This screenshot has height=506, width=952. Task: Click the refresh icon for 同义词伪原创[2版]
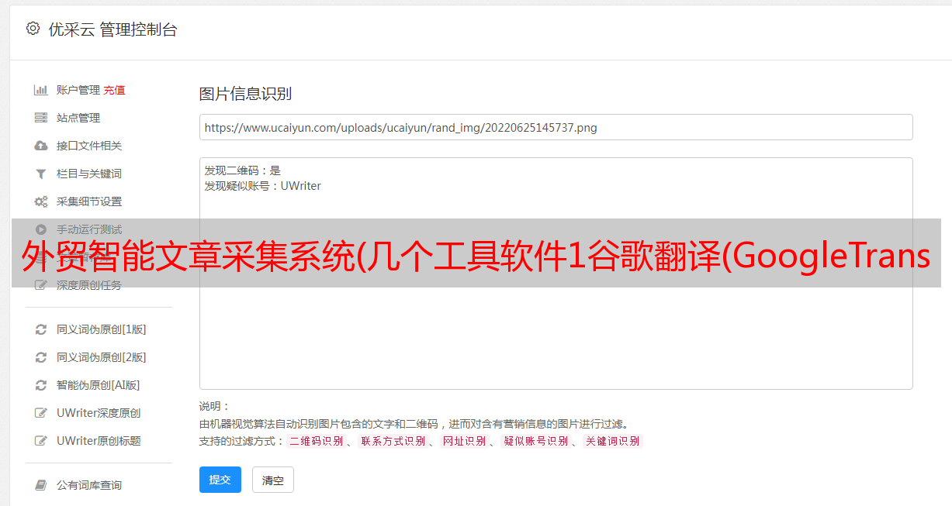41,357
